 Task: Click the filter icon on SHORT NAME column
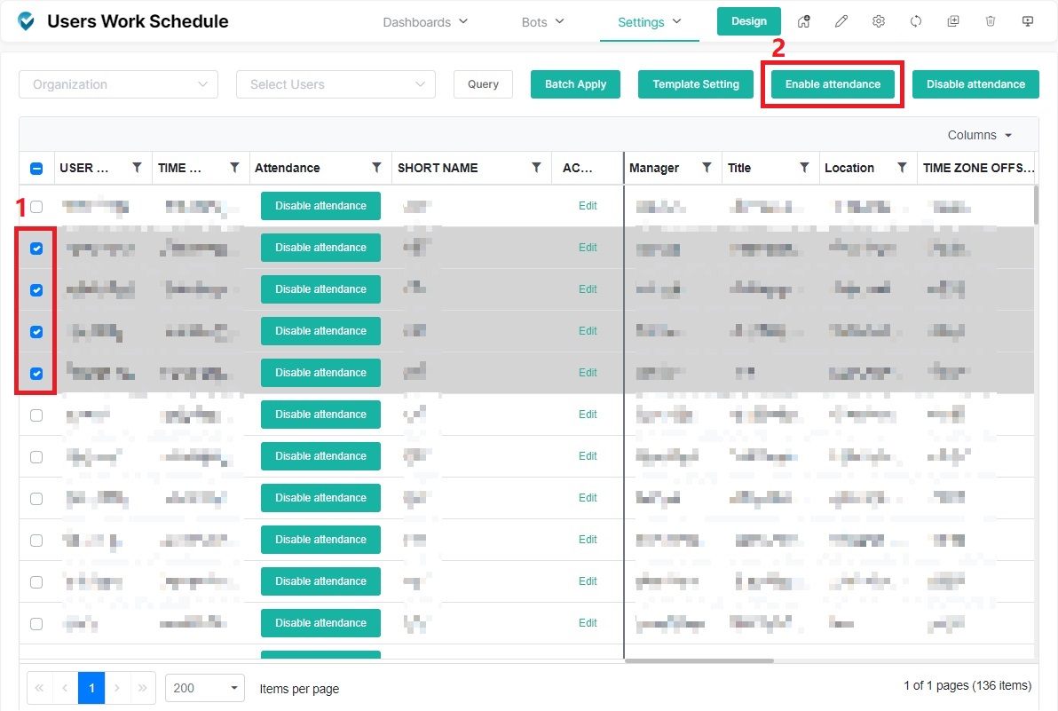click(x=536, y=168)
